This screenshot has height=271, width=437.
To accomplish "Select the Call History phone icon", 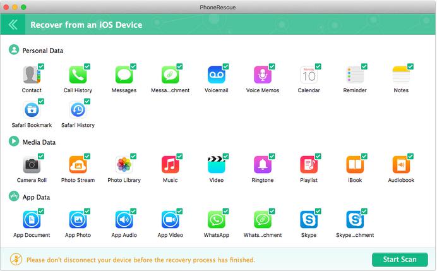I will click(x=78, y=75).
